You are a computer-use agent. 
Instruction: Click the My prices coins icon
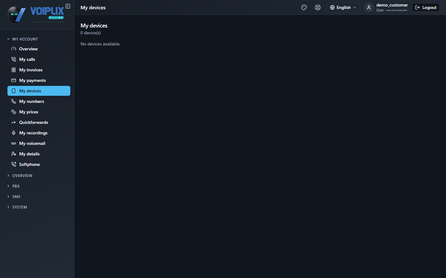[x=14, y=112]
